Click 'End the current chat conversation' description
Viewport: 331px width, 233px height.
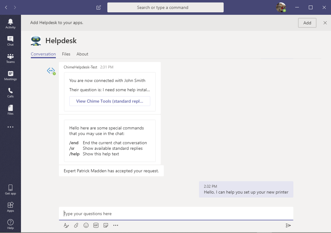coord(115,143)
